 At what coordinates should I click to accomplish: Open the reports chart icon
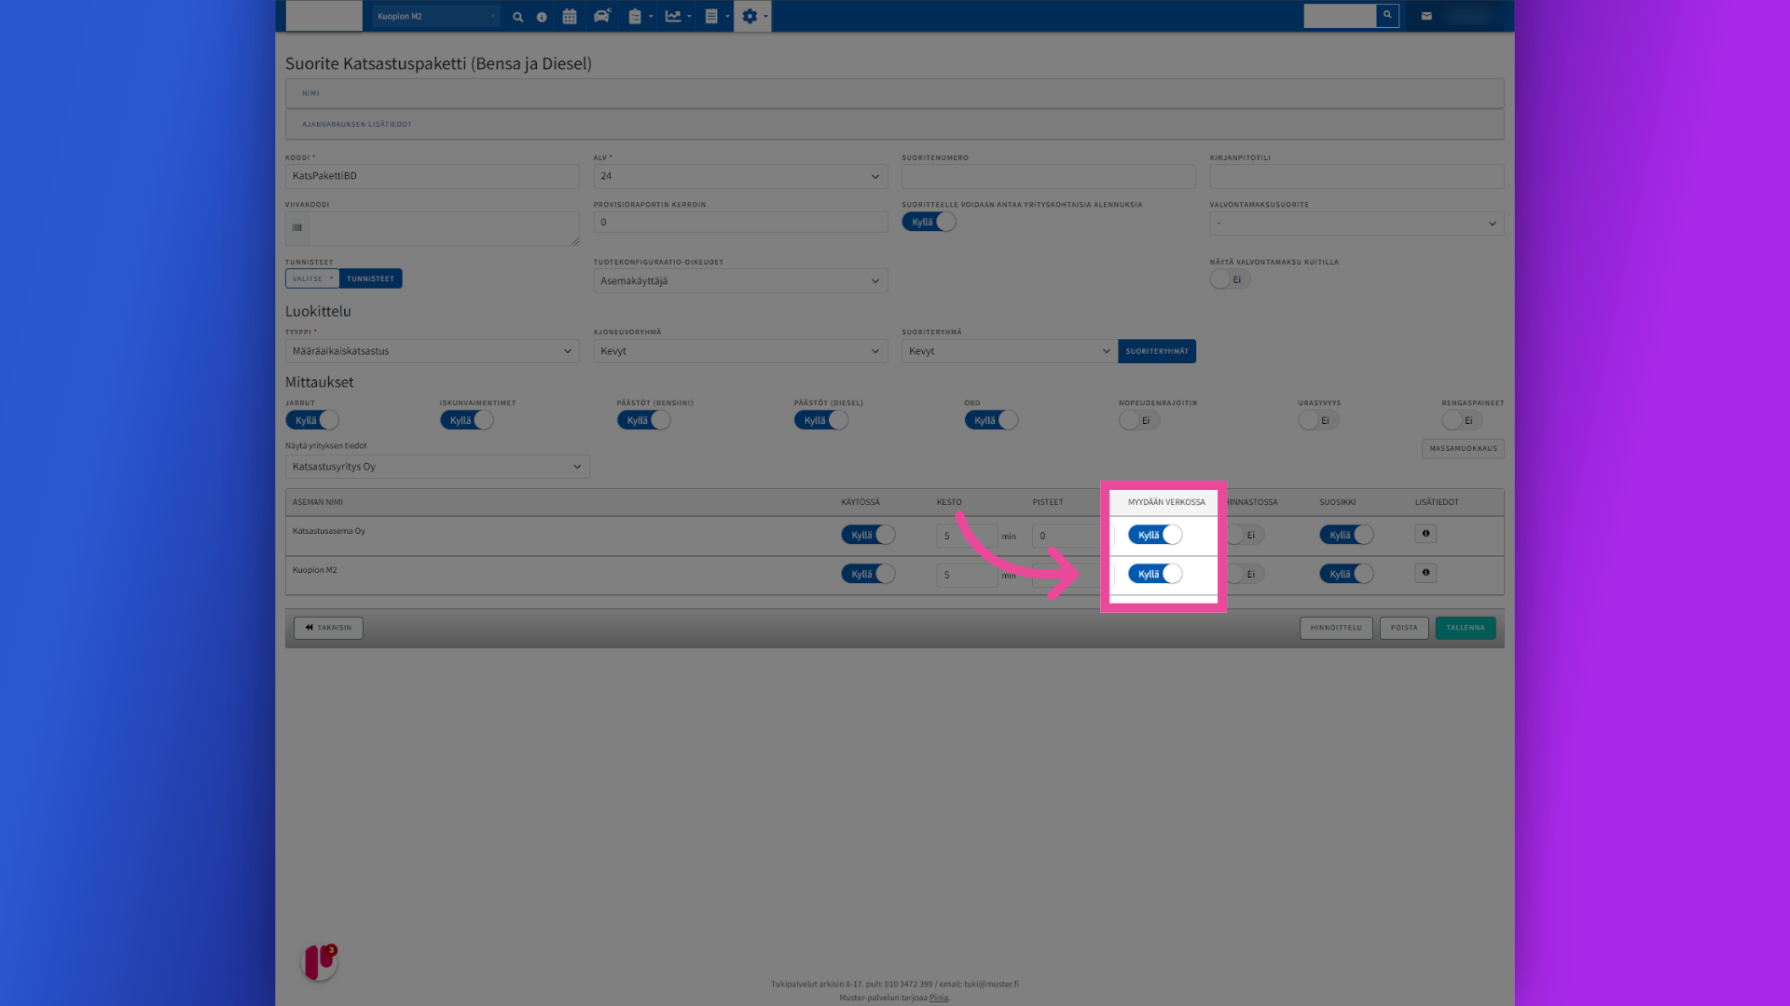tap(678, 17)
